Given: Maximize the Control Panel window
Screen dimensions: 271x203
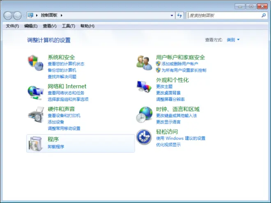Looking at the screenshot, I should (x=251, y=7).
